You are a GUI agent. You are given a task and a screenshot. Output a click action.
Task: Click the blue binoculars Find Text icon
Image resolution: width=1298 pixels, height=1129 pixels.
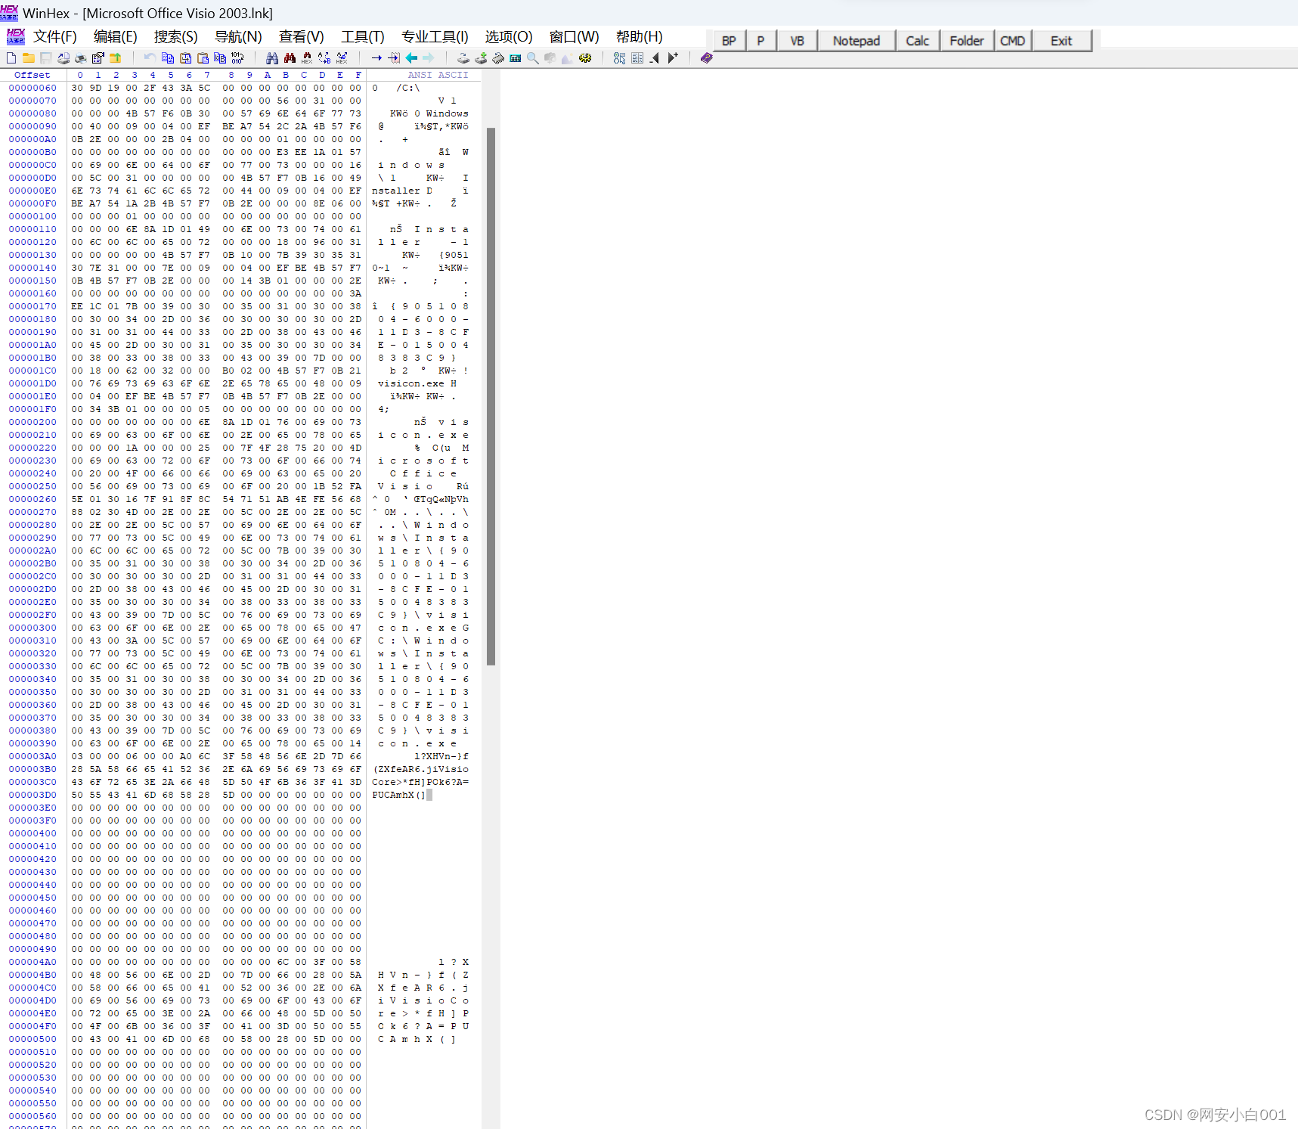pos(272,58)
